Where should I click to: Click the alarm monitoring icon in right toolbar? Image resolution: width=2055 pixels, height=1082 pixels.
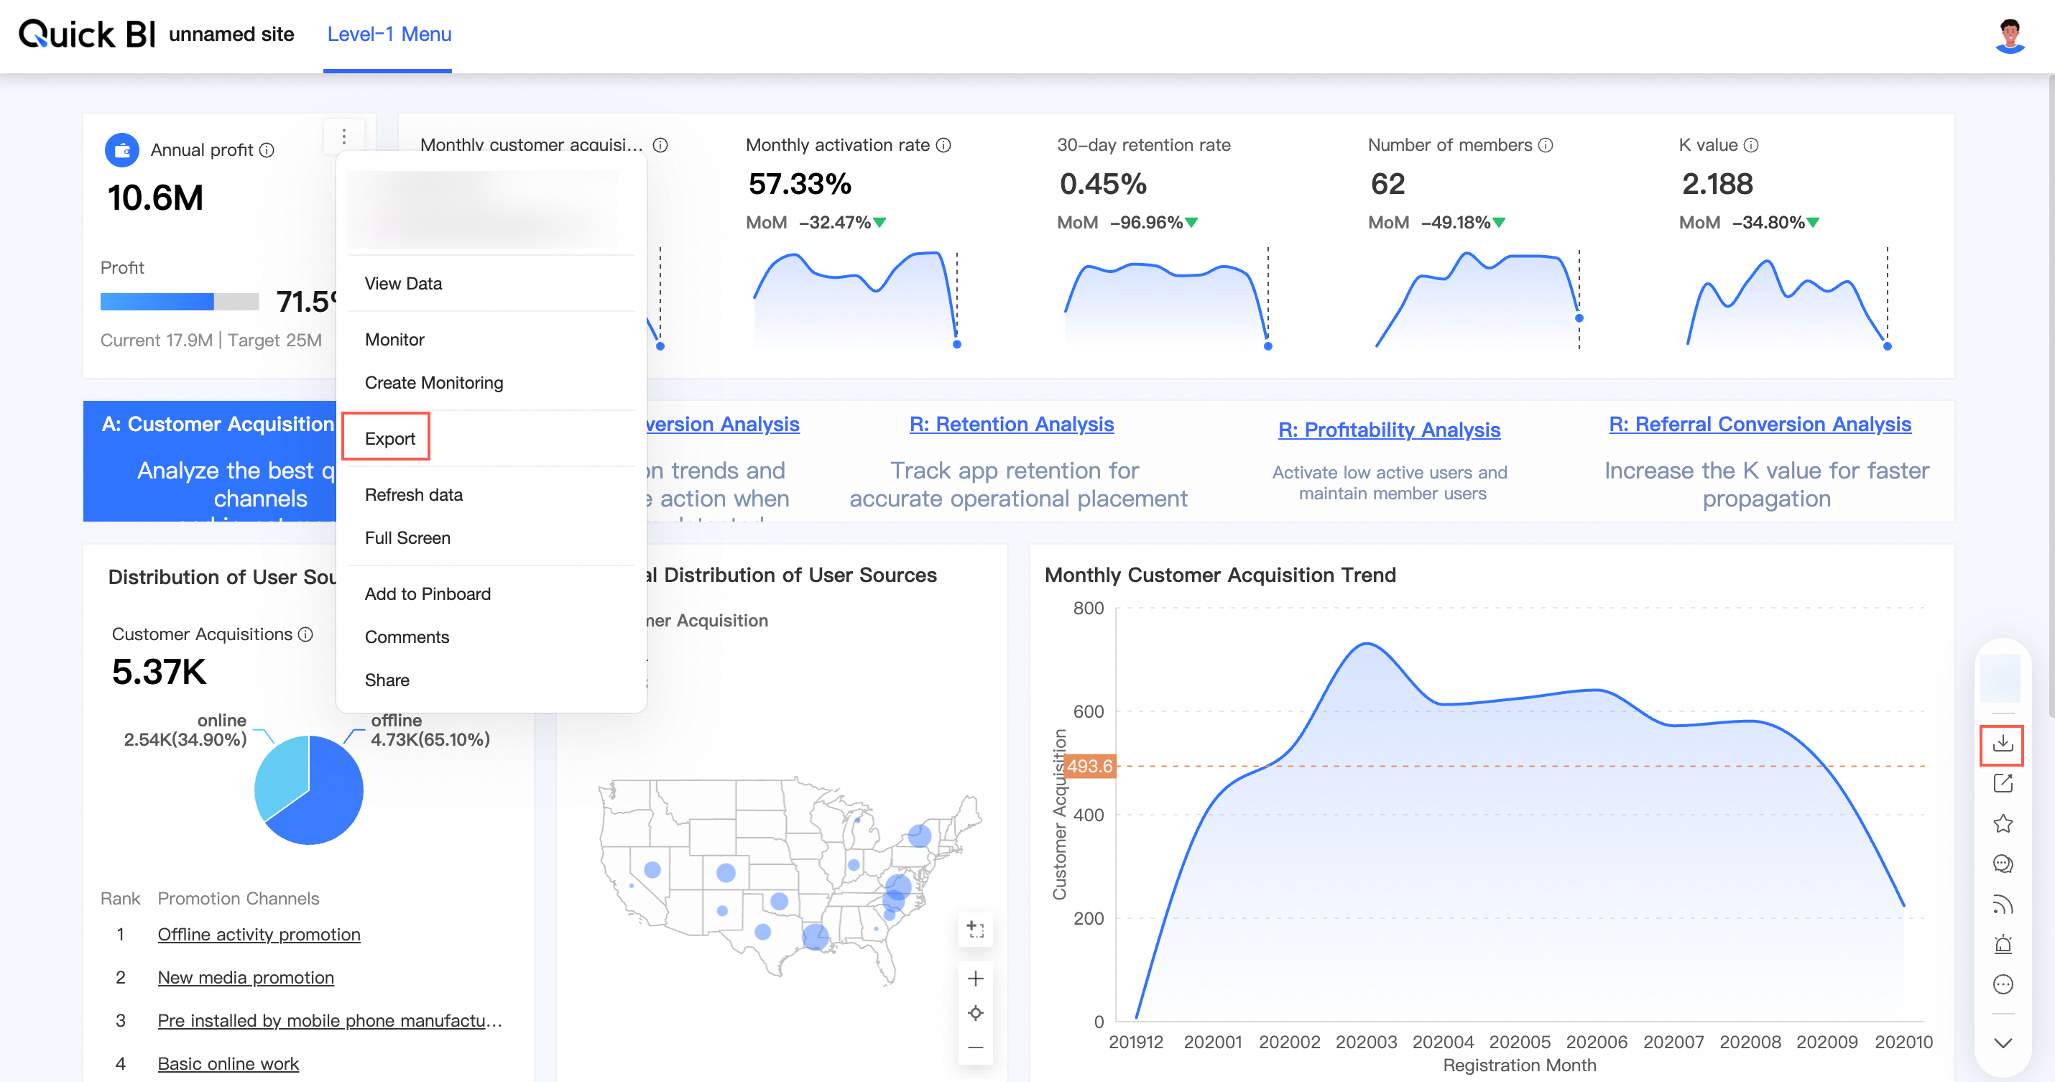tap(2003, 945)
